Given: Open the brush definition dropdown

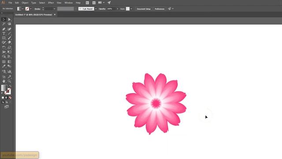Looking at the screenshot, I should 96,9.
